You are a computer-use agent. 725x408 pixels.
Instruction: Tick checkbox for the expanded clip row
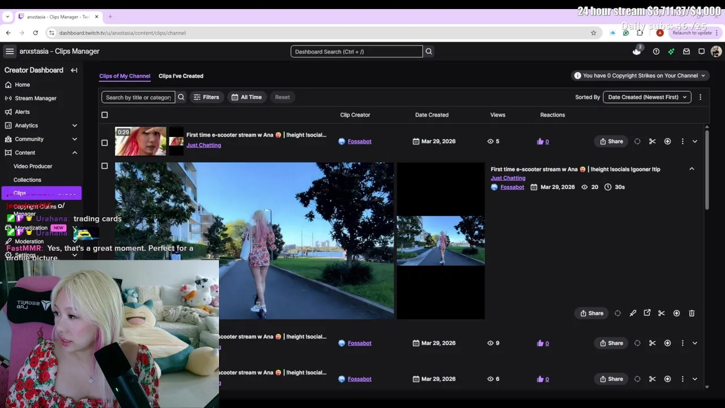click(x=104, y=166)
